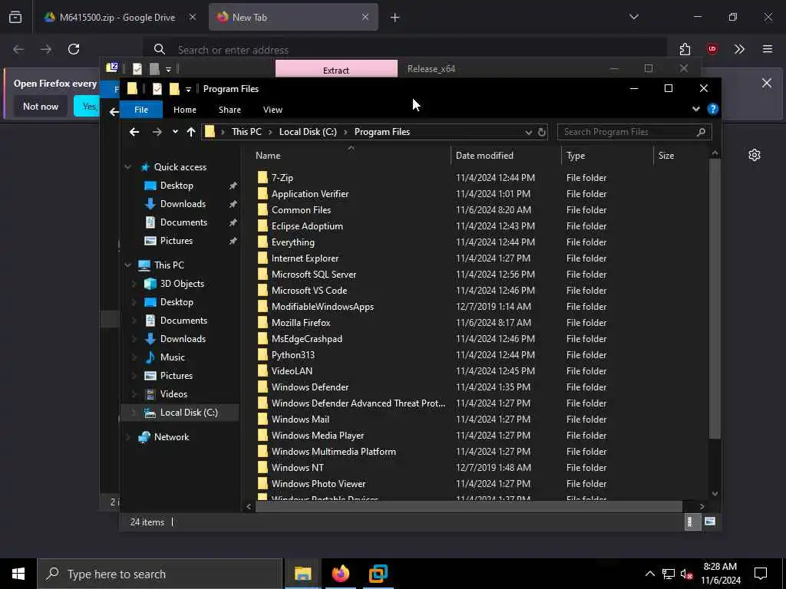Open recent locations dropdown arrow
786x589 pixels.
click(175, 132)
